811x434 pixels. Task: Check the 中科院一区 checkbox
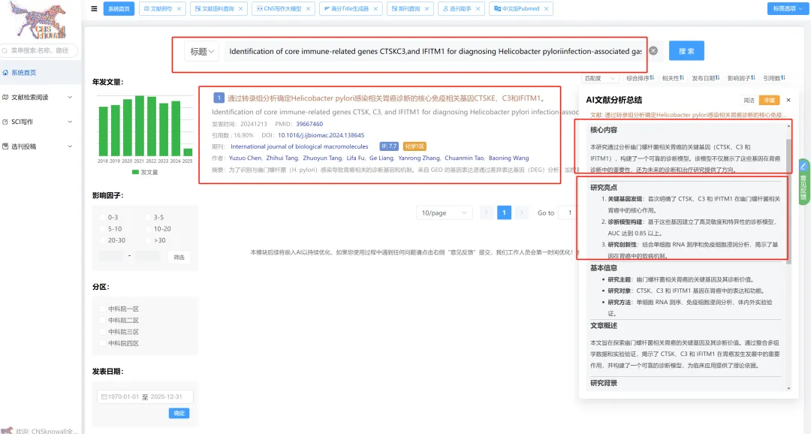point(103,309)
